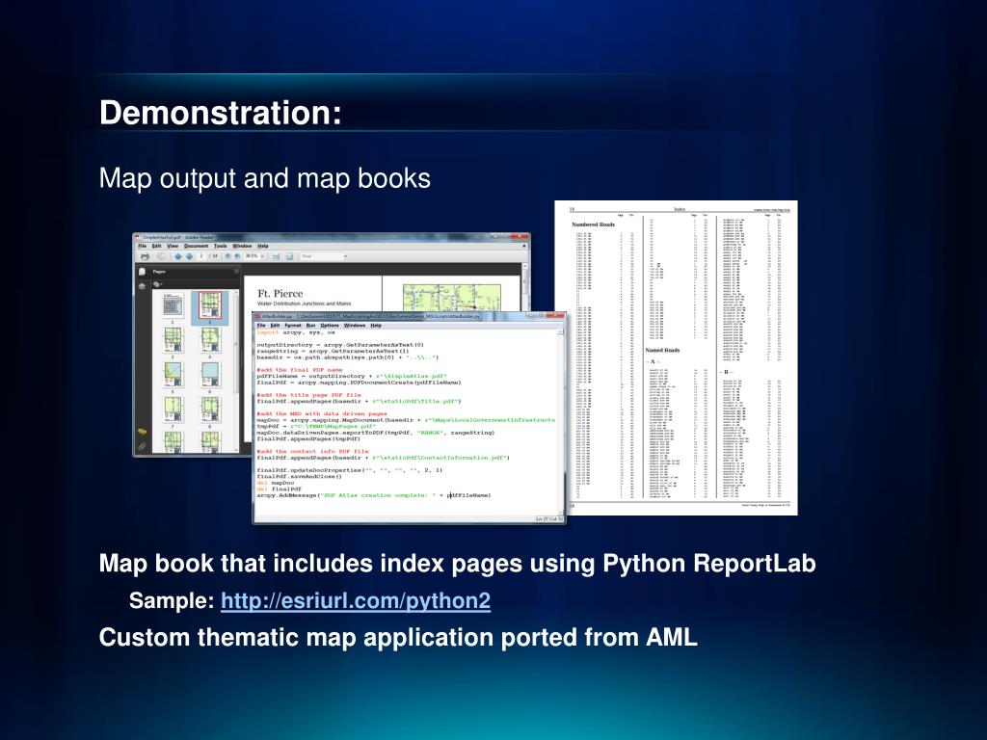Click the index page image with Numbered Roads
Screen dimensions: 987x740
point(676,358)
